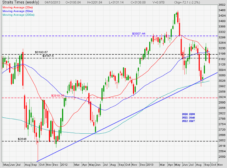Click the change value "Chg=-72.1 (-2.2%)"

click(x=187, y=2)
